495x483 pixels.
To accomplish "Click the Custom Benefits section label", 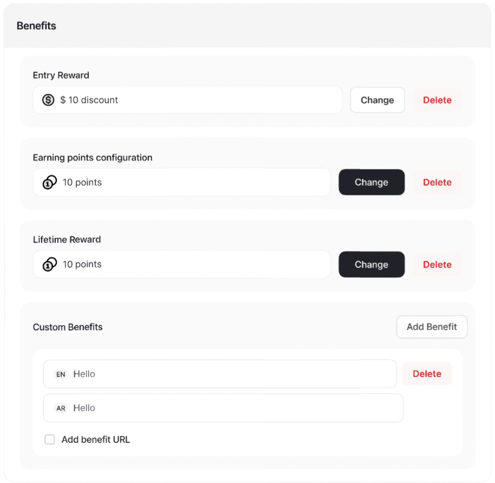I will tap(68, 327).
